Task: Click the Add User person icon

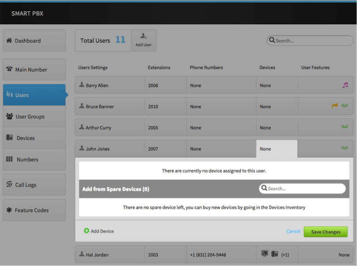Action: (x=143, y=36)
